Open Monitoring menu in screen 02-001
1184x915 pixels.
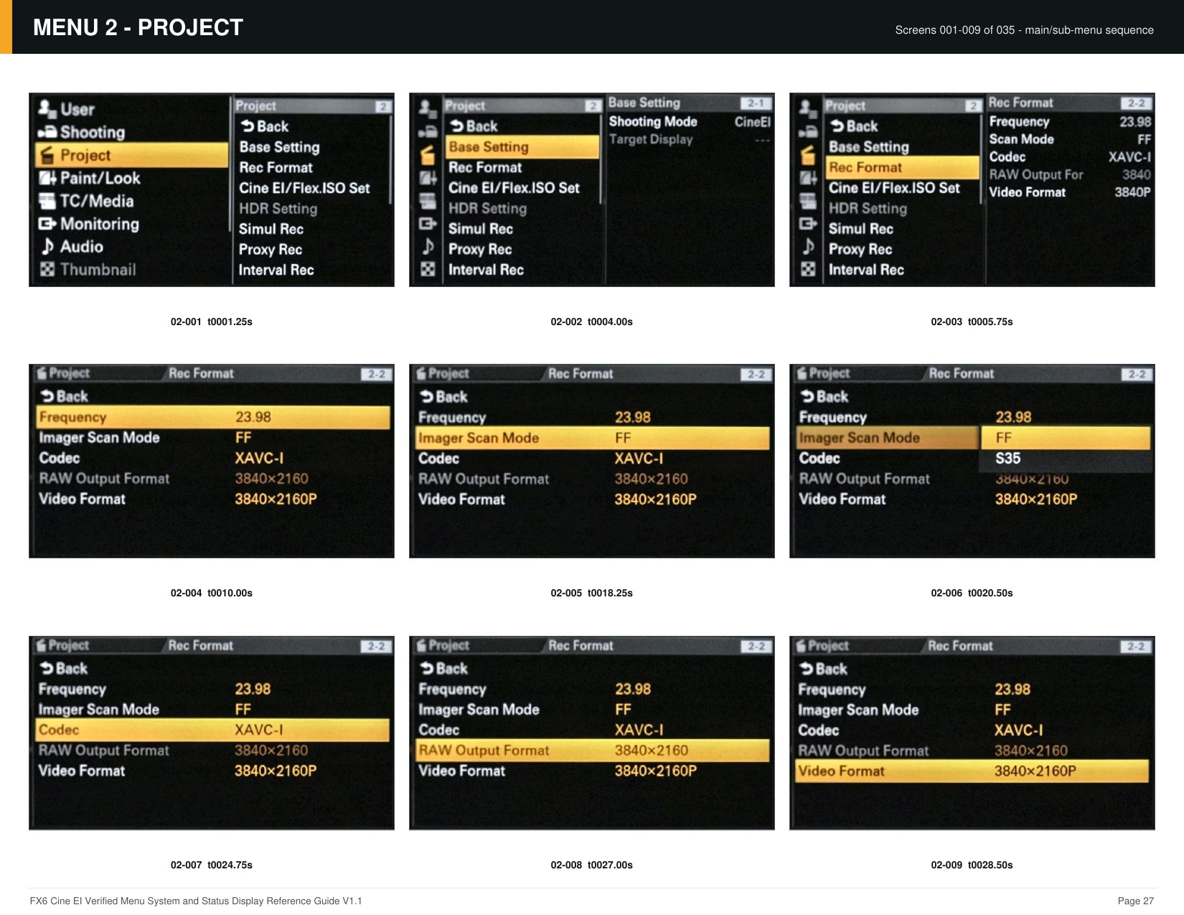131,224
